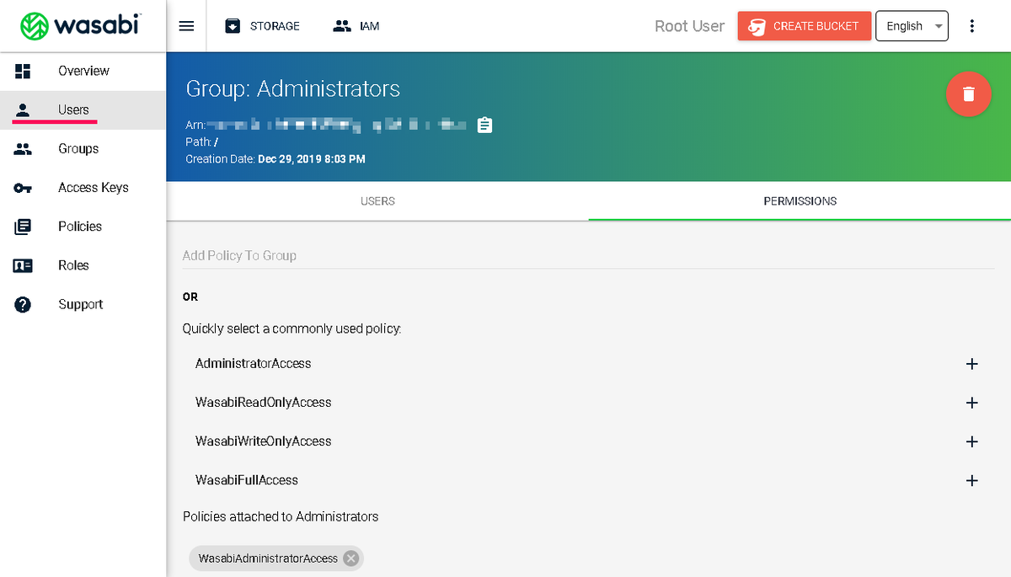Copy the group ARN to clipboard

(x=484, y=125)
